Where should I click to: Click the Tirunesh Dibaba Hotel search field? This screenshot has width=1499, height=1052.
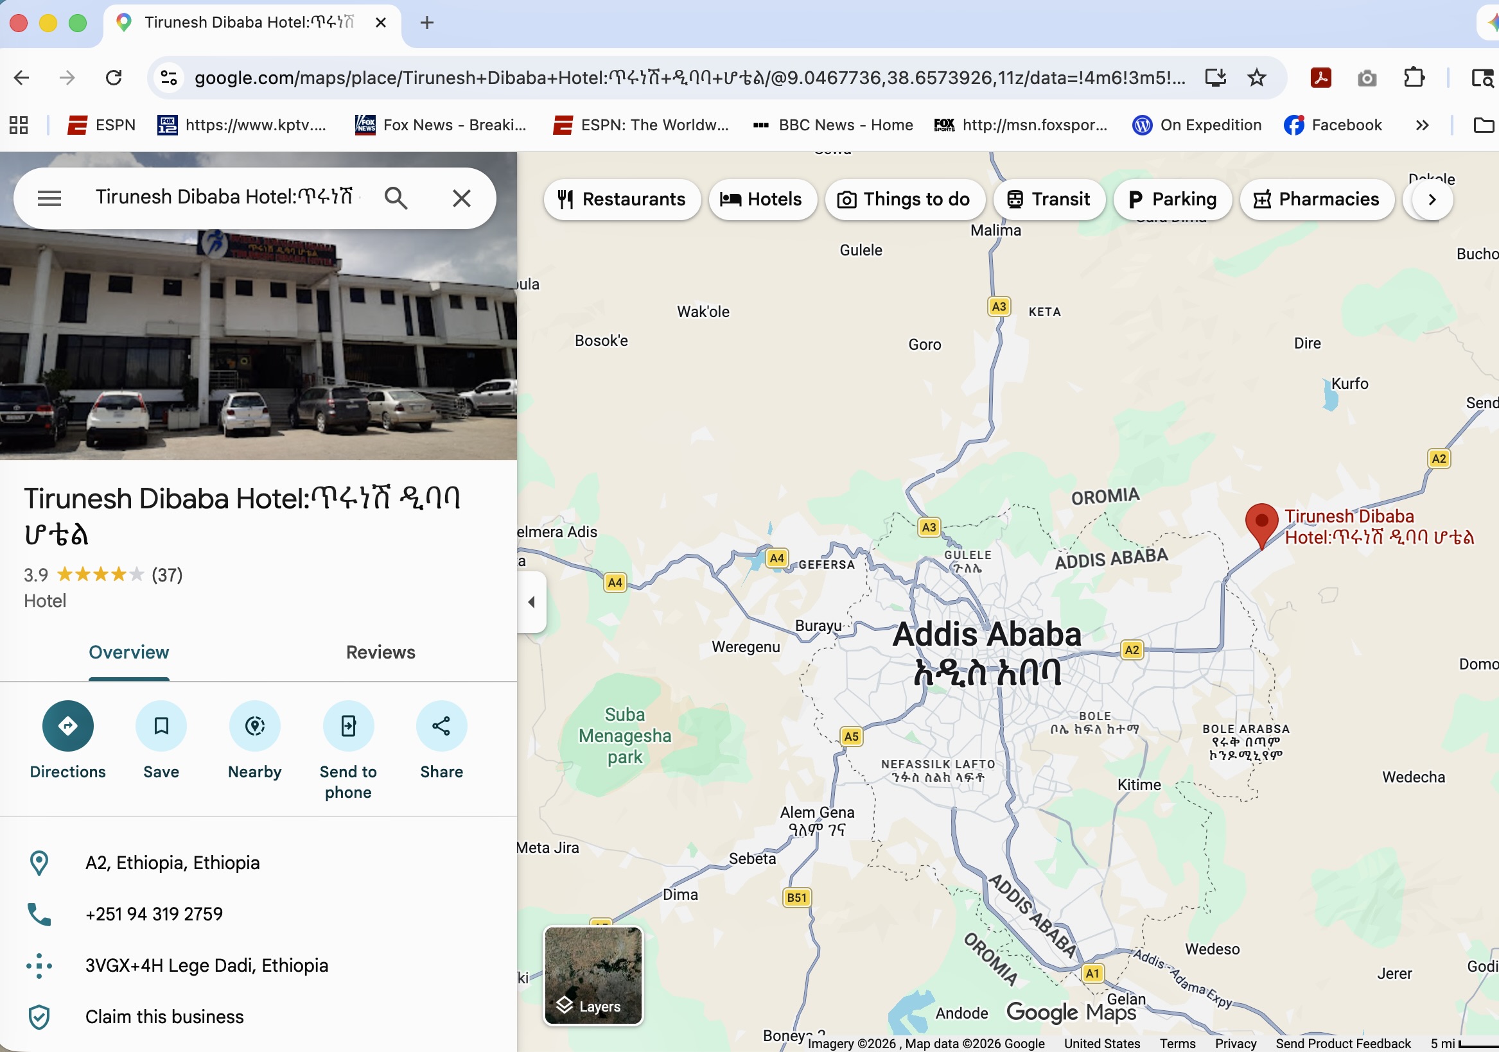pos(224,197)
